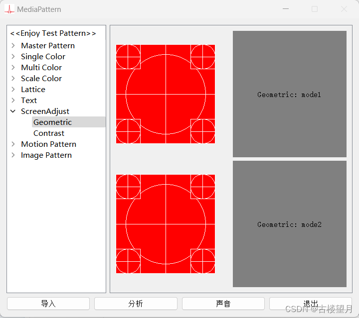359x318 pixels.
Task: Open the mode1 geometric pattern thumbnail
Action: 166,94
